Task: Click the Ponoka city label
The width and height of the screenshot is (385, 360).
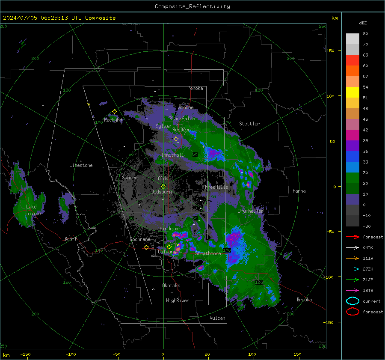Action: point(195,88)
